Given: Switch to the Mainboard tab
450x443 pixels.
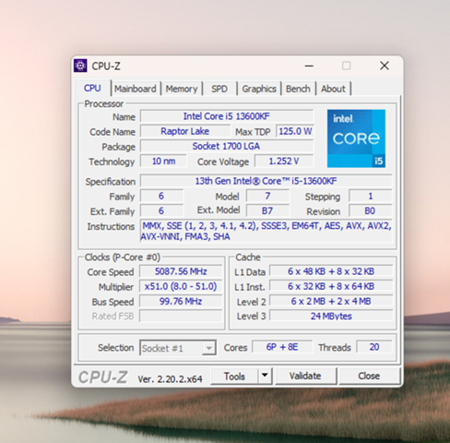Looking at the screenshot, I should pos(136,89).
